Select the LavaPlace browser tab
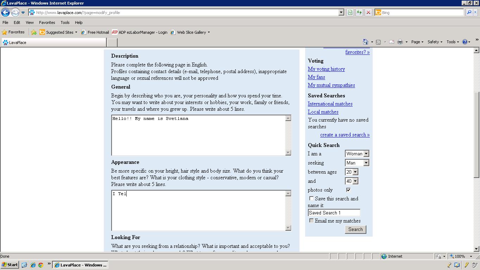 tap(53, 43)
